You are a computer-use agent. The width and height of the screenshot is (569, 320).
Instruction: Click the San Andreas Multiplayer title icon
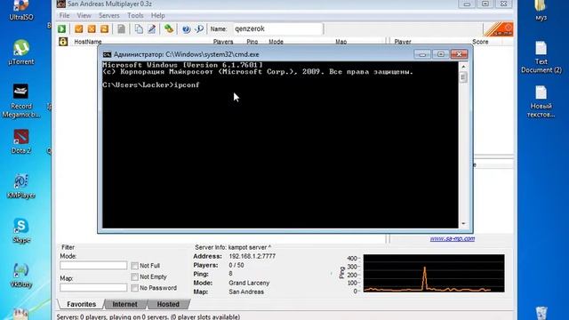tap(61, 4)
